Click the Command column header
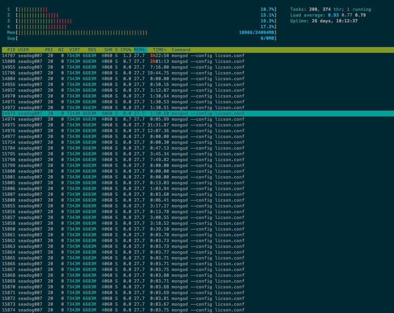 pos(181,50)
